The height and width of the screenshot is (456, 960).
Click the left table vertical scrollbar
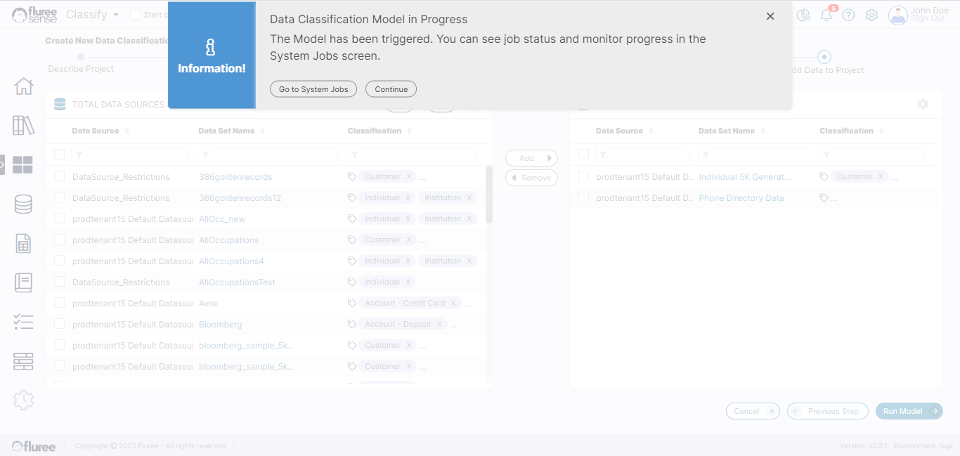pyautogui.click(x=489, y=195)
